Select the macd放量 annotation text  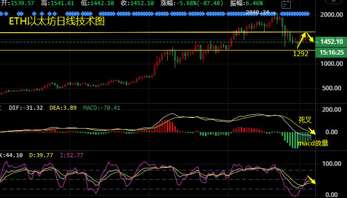pyautogui.click(x=313, y=143)
